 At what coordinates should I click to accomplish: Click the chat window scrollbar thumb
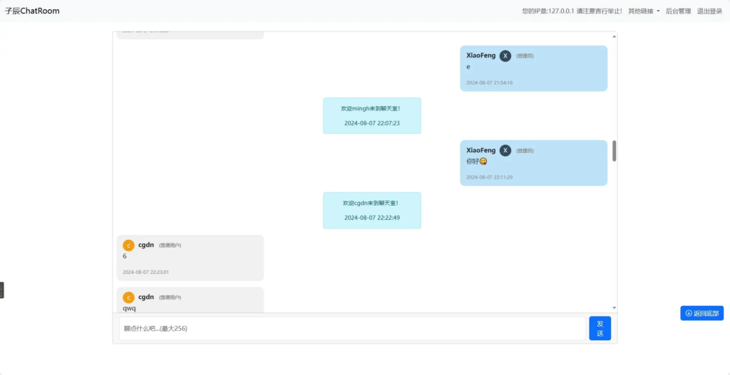(614, 151)
